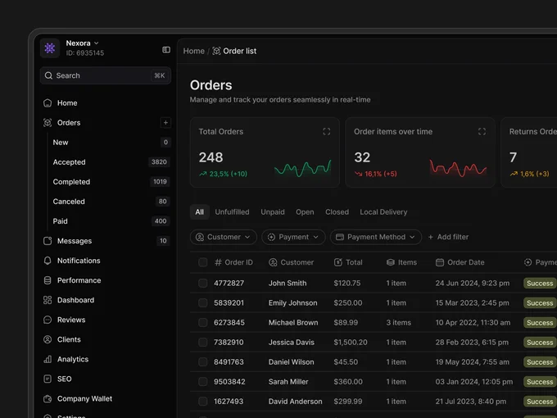Image resolution: width=557 pixels, height=418 pixels.
Task: Open the Payment Method filter dropdown
Action: tap(376, 237)
